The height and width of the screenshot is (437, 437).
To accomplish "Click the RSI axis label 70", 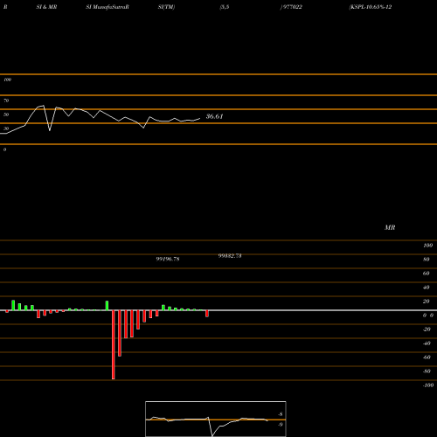I will [6, 101].
